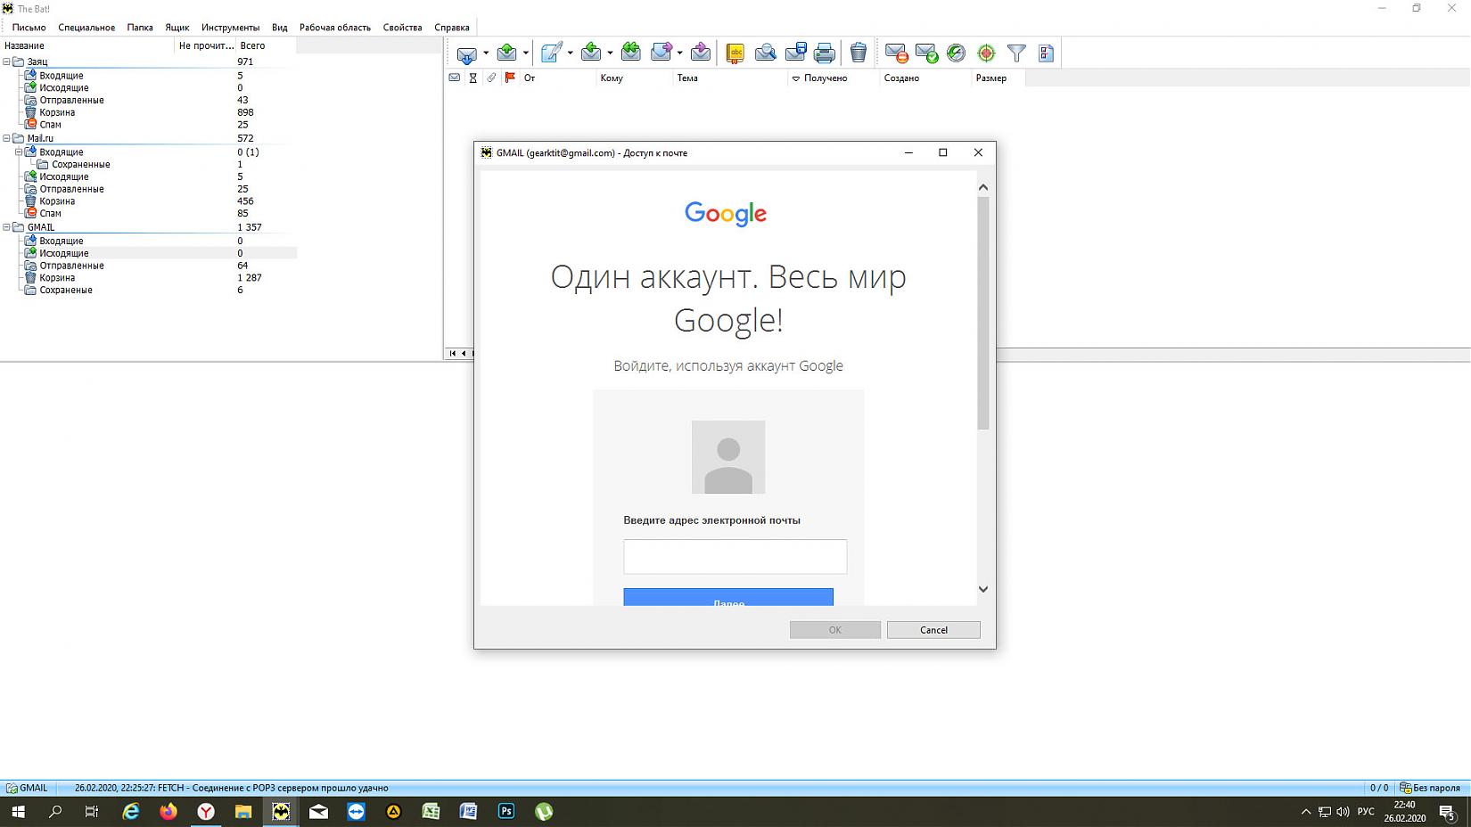Collapse the Заяц account tree
Image resolution: width=1471 pixels, height=827 pixels.
tap(6, 61)
